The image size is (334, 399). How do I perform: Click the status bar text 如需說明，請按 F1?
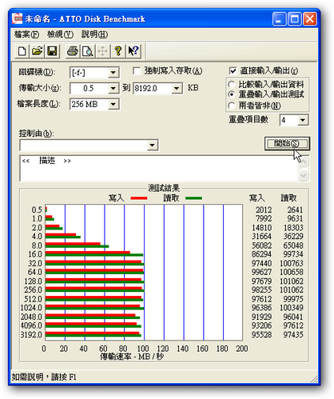pos(44,377)
